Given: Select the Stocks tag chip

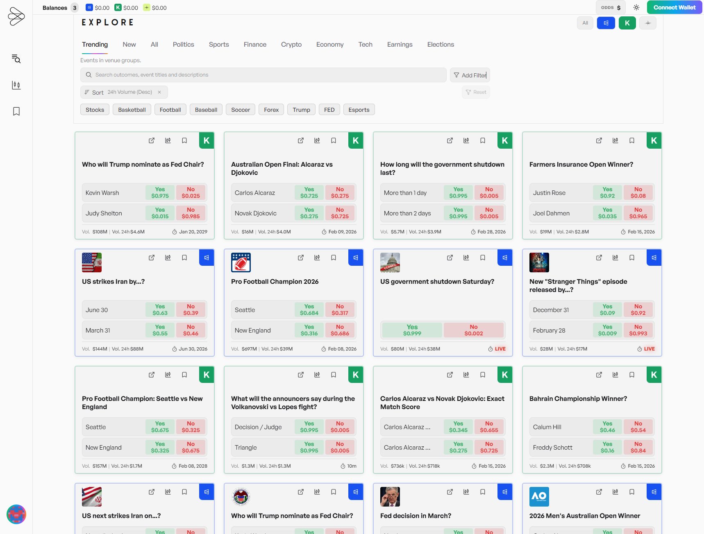Looking at the screenshot, I should pyautogui.click(x=95, y=110).
